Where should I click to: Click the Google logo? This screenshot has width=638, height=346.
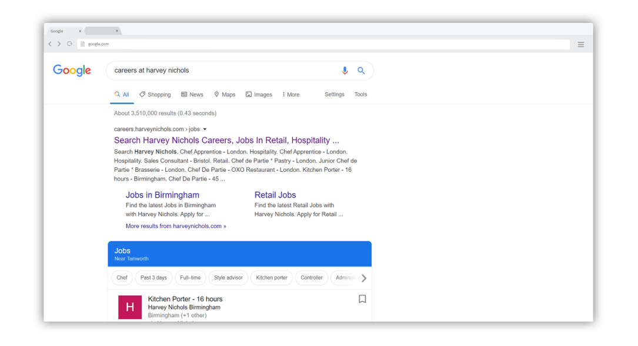click(72, 71)
